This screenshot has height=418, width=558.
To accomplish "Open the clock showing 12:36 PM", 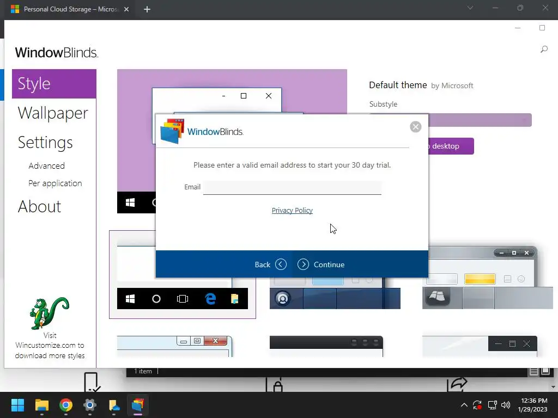I will point(532,405).
